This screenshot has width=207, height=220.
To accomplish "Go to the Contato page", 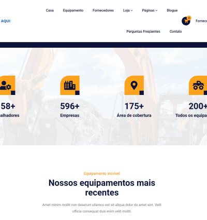I will tap(175, 32).
